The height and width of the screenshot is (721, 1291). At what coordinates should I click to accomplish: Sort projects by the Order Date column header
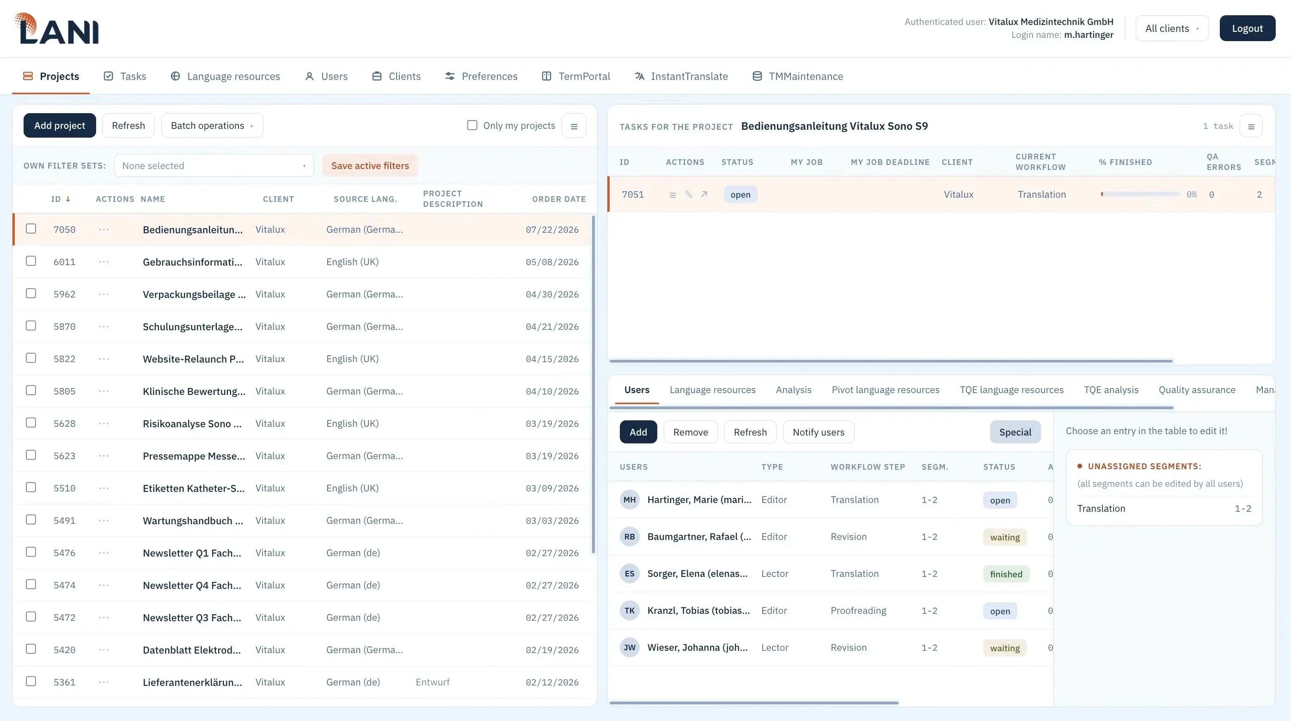pos(559,199)
